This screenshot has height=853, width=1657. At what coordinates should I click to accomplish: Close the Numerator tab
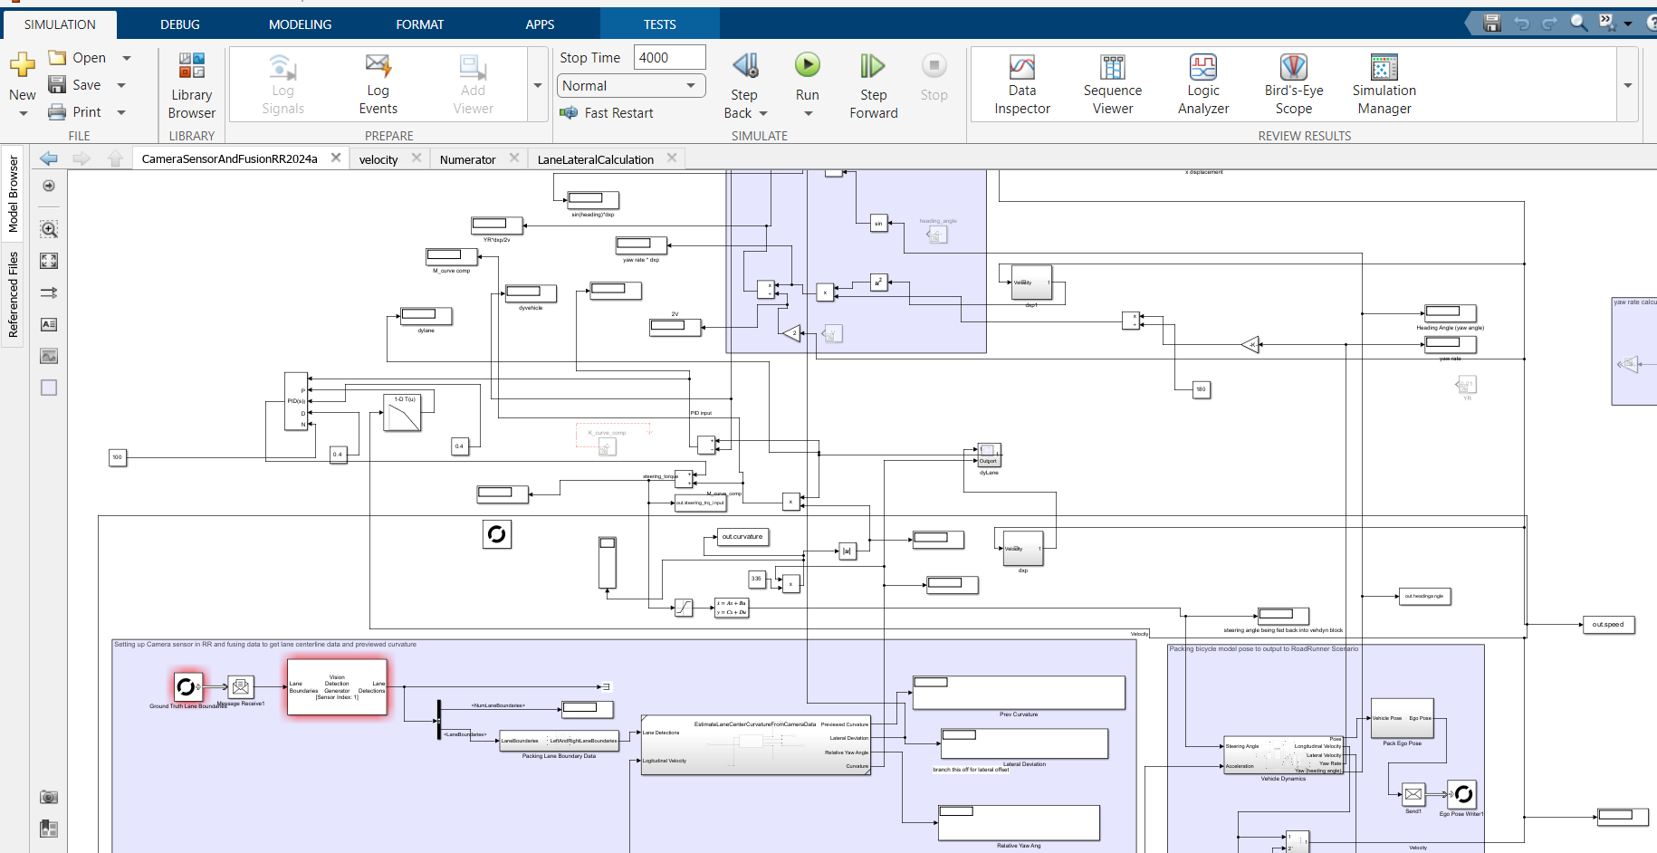pos(514,158)
